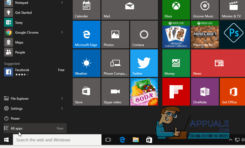
Task: Show hidden system tray icons
Action: (x=230, y=140)
